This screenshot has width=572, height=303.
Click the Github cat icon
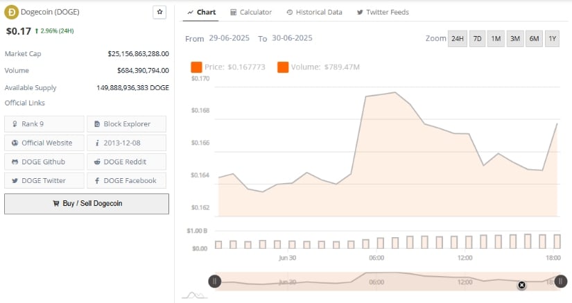(x=15, y=162)
